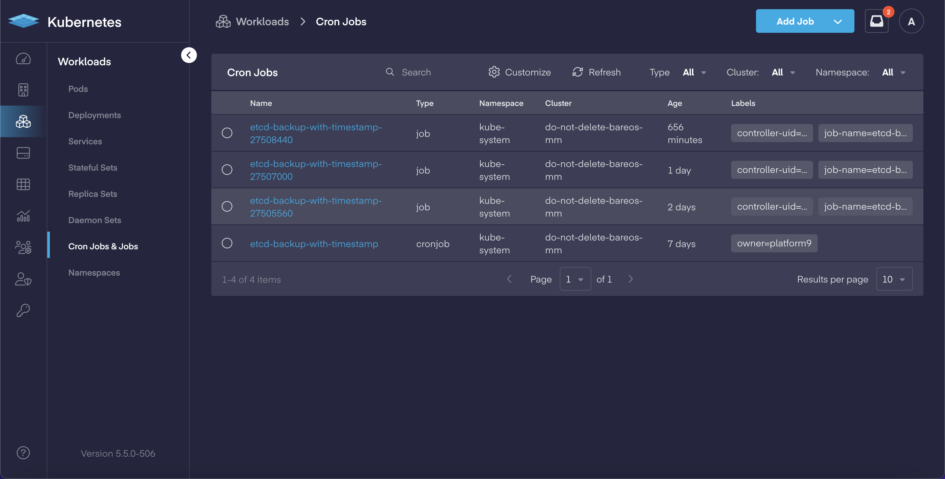945x479 pixels.
Task: Open the user avatar menu labeled A
Action: point(911,21)
